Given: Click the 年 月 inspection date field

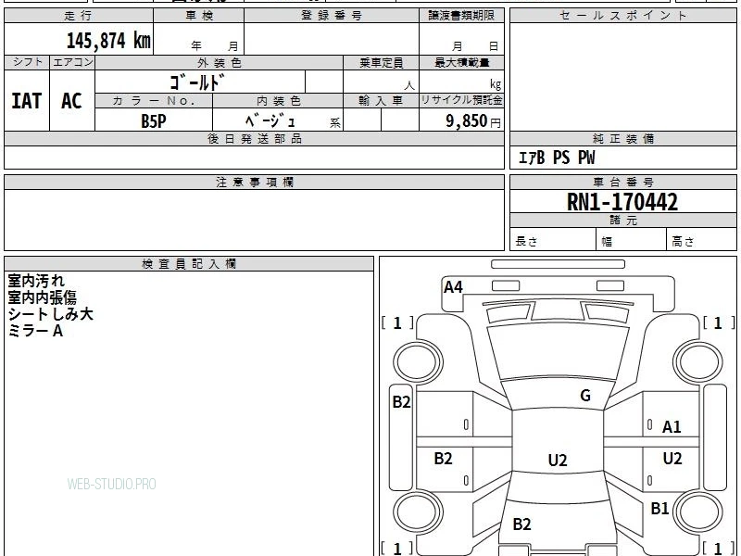Looking at the screenshot, I should pyautogui.click(x=199, y=39).
